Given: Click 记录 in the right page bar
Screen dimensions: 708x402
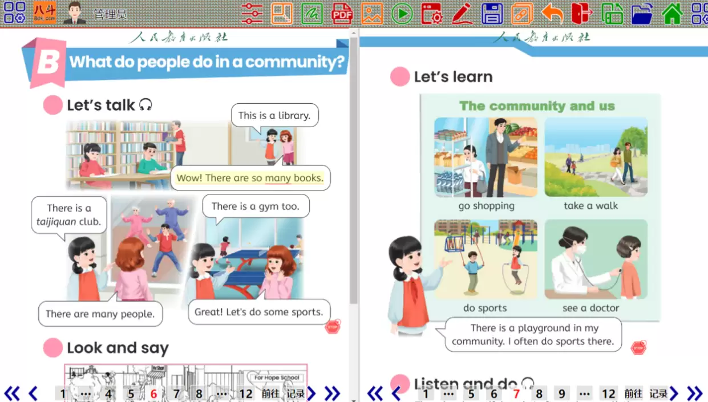Looking at the screenshot, I should [x=658, y=394].
